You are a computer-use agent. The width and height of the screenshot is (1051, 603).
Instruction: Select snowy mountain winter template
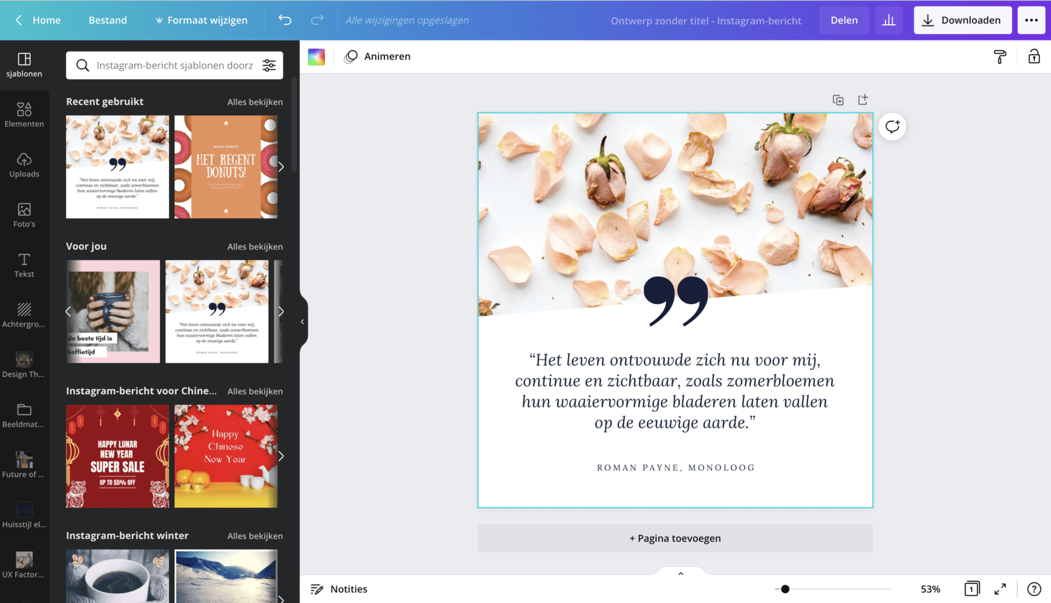point(226,576)
